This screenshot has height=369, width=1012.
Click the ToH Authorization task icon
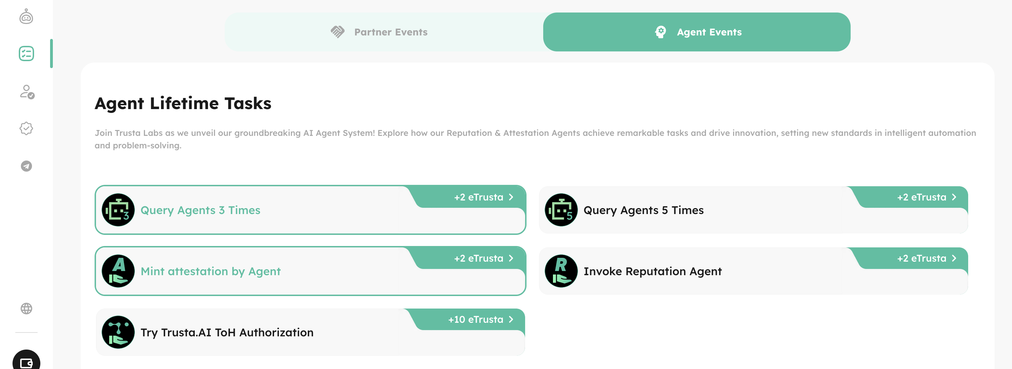(x=118, y=332)
